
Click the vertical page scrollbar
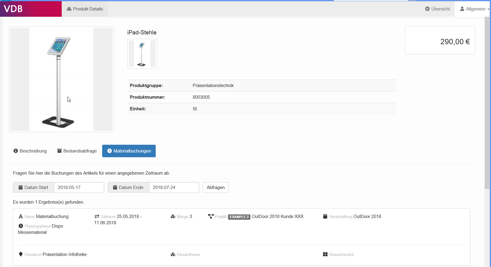(487, 103)
